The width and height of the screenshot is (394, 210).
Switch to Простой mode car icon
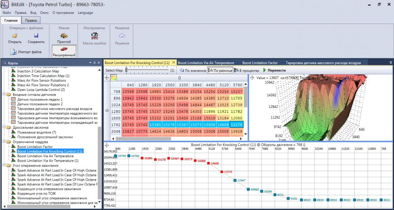tap(64, 36)
